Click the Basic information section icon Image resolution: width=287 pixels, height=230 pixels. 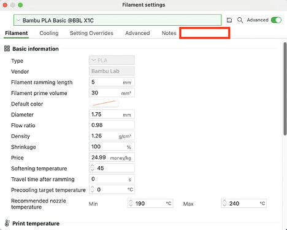tap(7, 48)
